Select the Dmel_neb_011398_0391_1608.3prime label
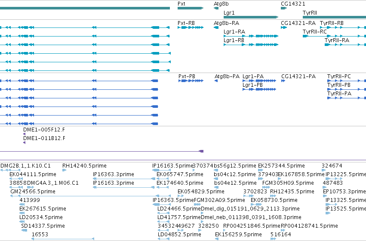 click(251, 218)
